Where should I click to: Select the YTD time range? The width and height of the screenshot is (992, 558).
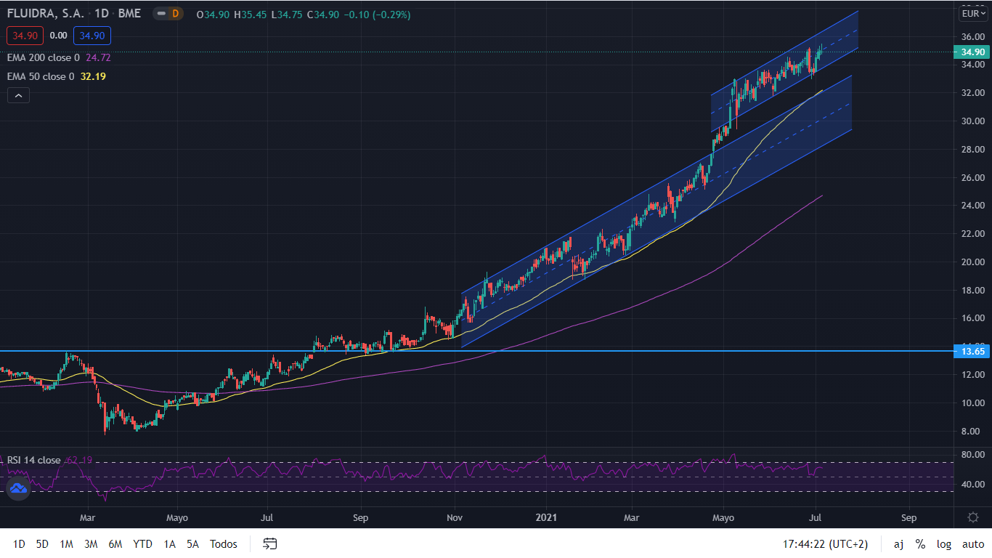pyautogui.click(x=142, y=544)
